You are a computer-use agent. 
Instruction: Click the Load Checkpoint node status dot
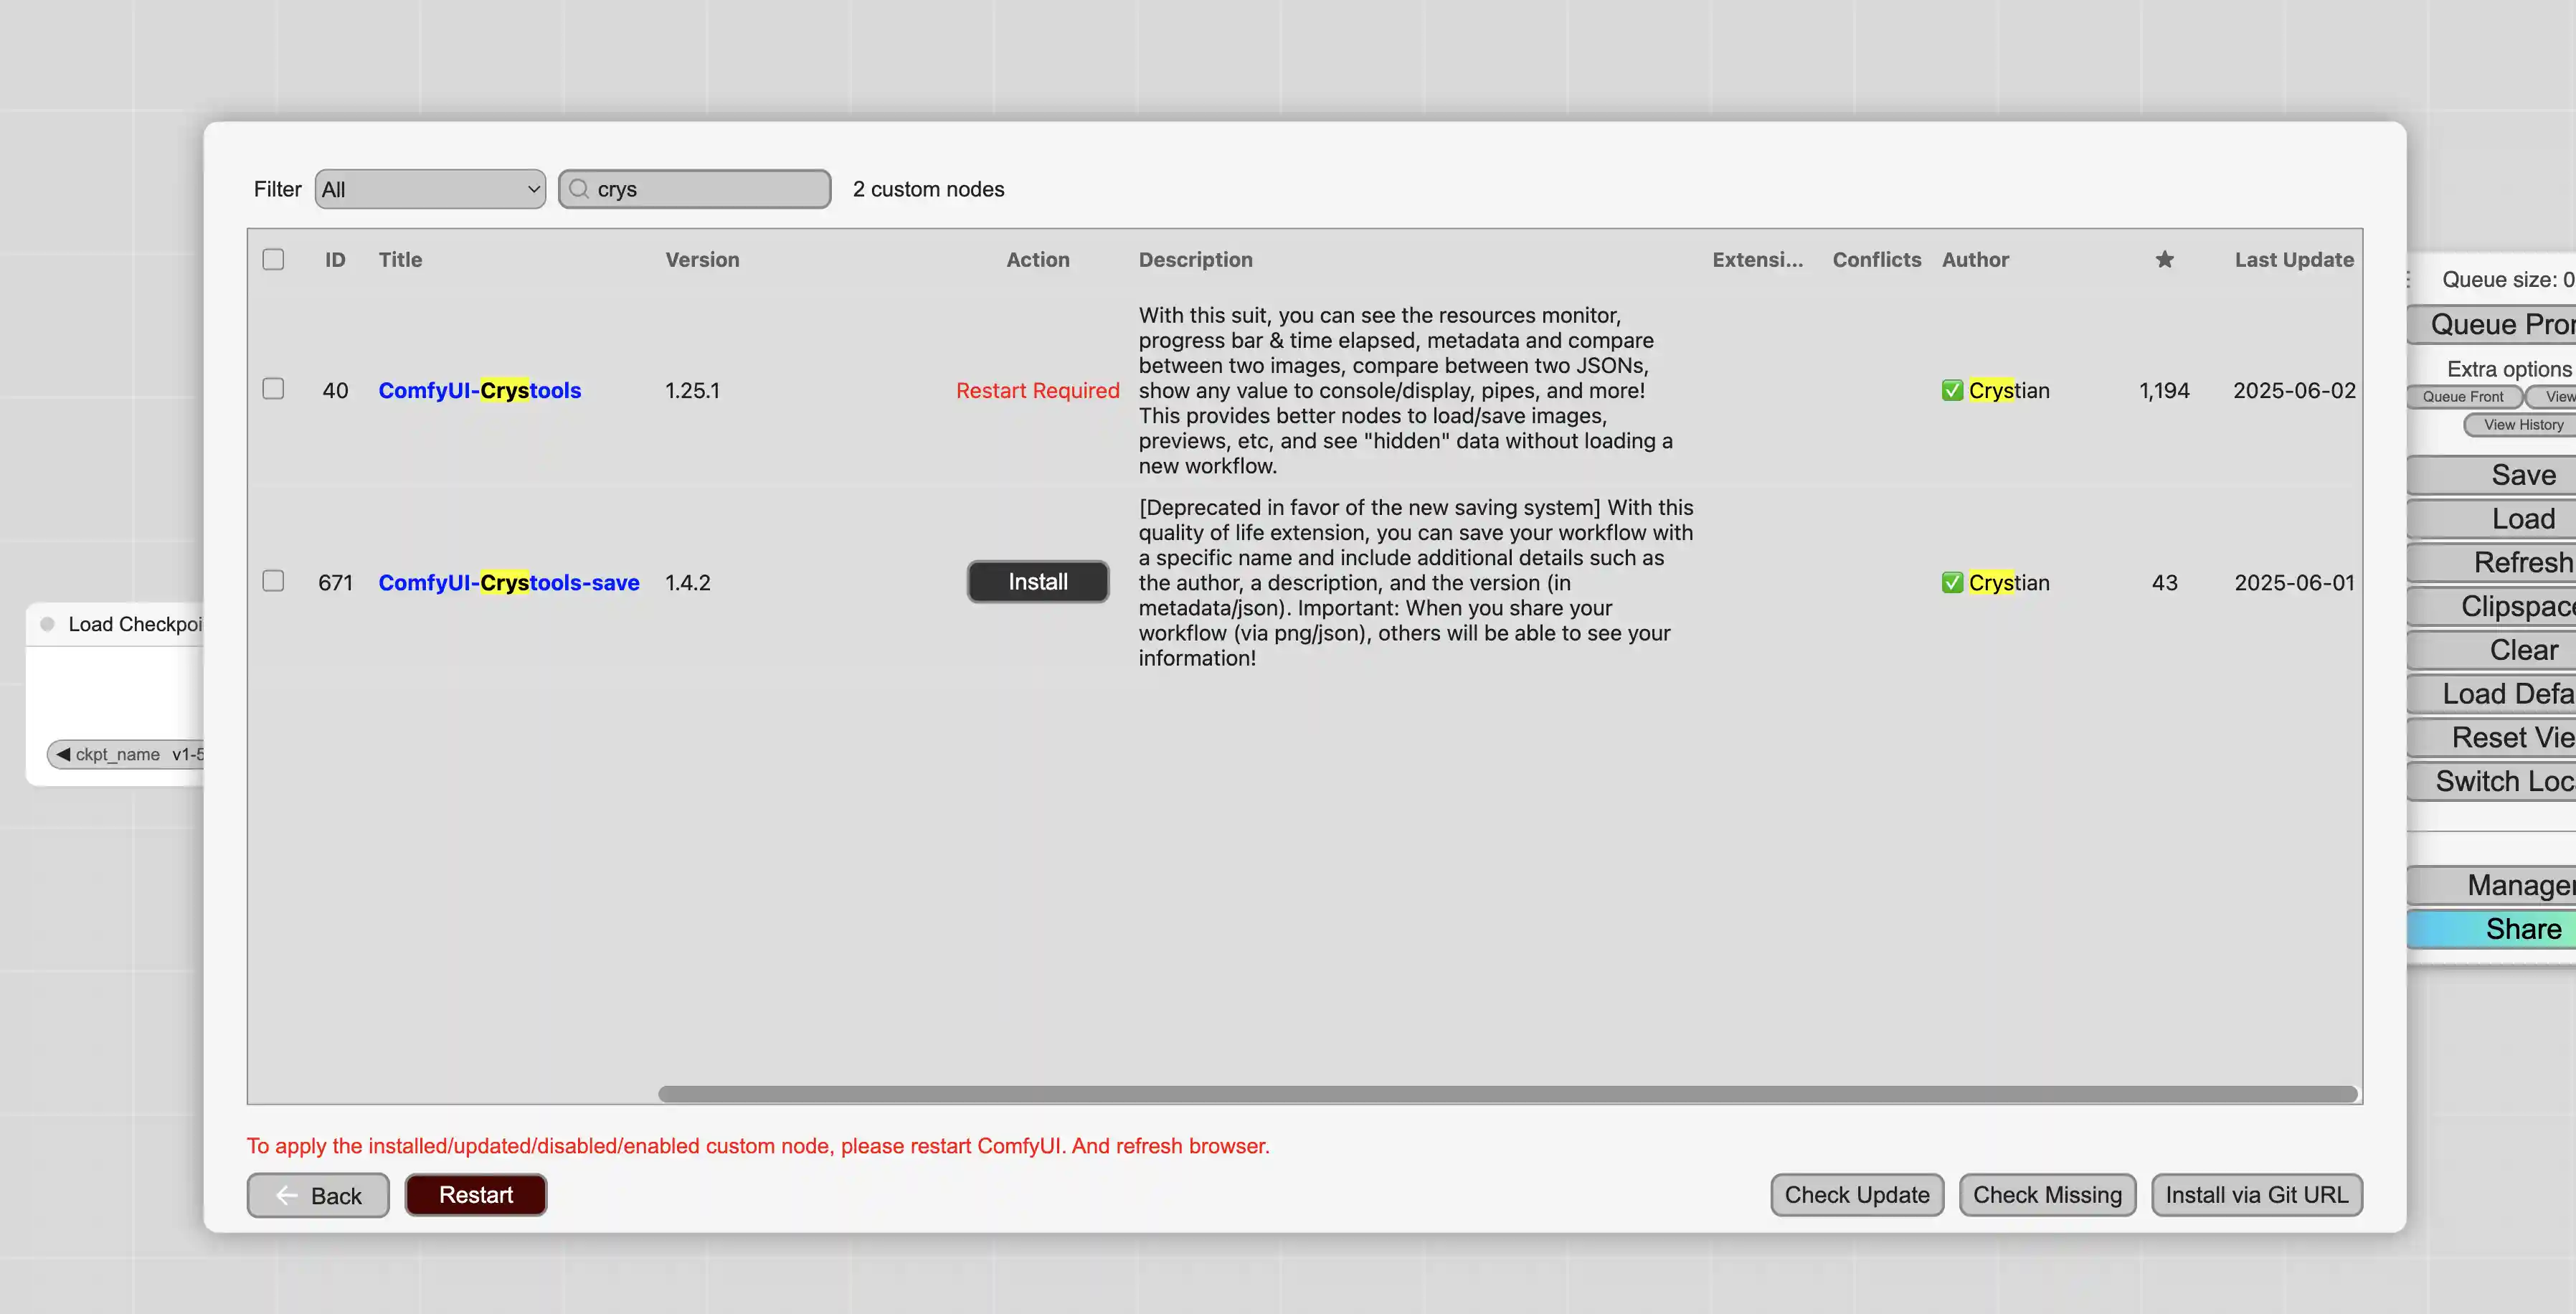point(47,624)
